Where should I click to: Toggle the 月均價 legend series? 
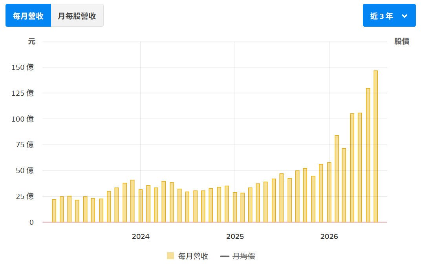(238, 256)
